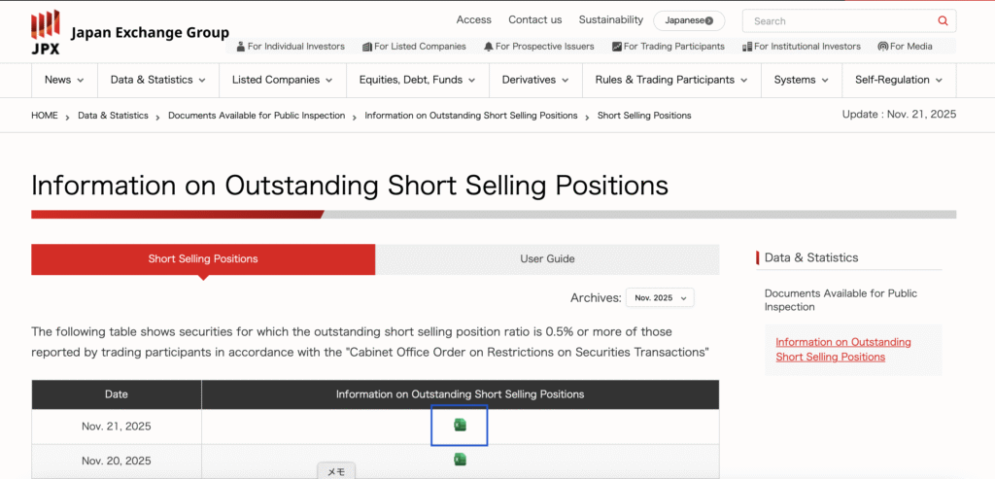Open For Prospective Issuers page
Viewport: 995px width, 479px height.
point(538,47)
